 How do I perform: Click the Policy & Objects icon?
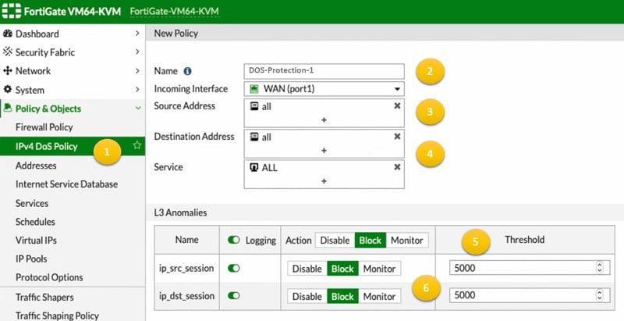click(8, 109)
